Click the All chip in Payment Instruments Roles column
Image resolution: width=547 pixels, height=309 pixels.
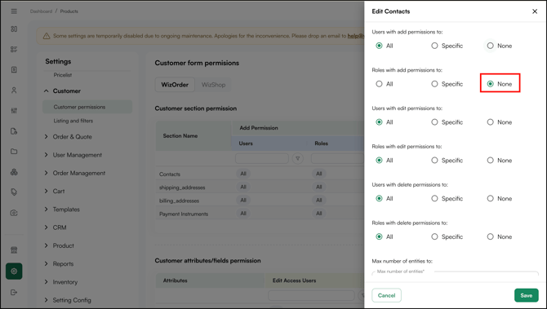click(319, 213)
